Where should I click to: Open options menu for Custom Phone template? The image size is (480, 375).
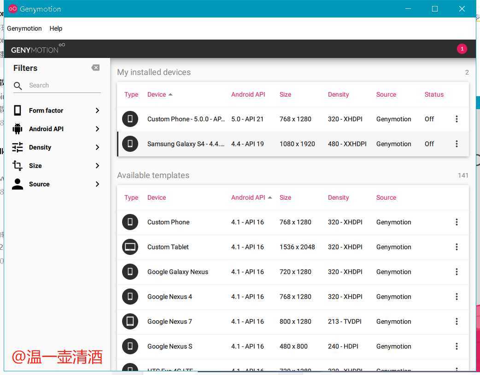(457, 222)
